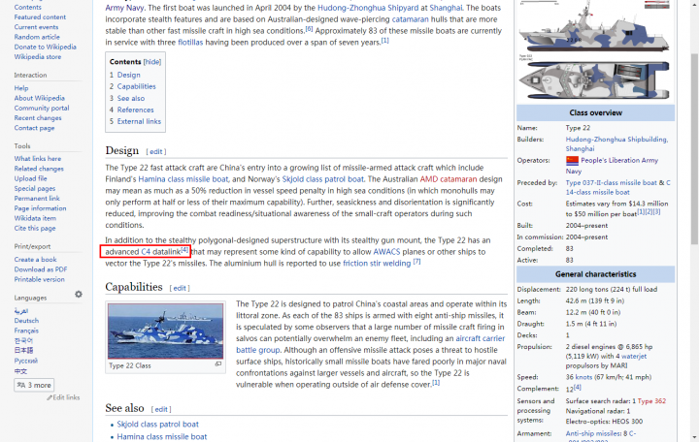
Task: Open Donate to Wikipedia link
Action: click(45, 47)
